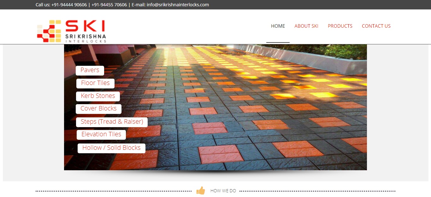The height and width of the screenshot is (197, 431).
Task: Open the Products menu
Action: coord(340,26)
